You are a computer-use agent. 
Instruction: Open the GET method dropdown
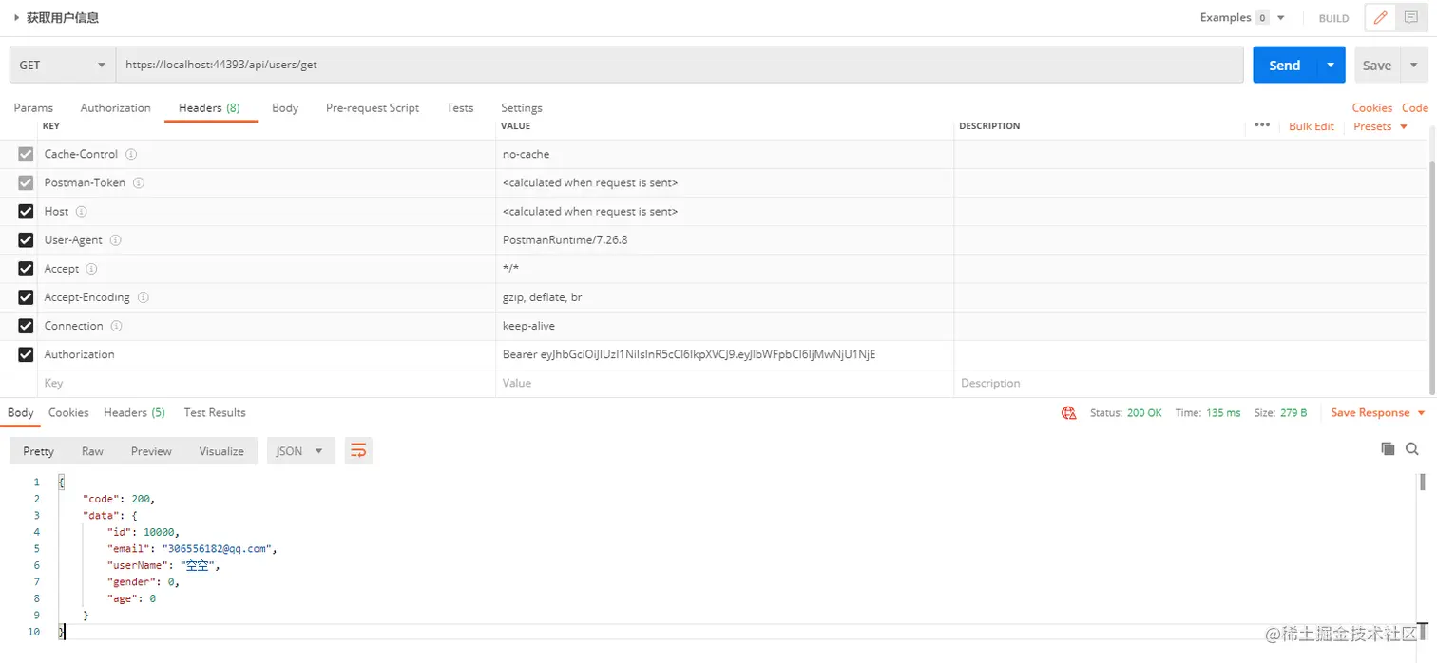click(x=63, y=65)
